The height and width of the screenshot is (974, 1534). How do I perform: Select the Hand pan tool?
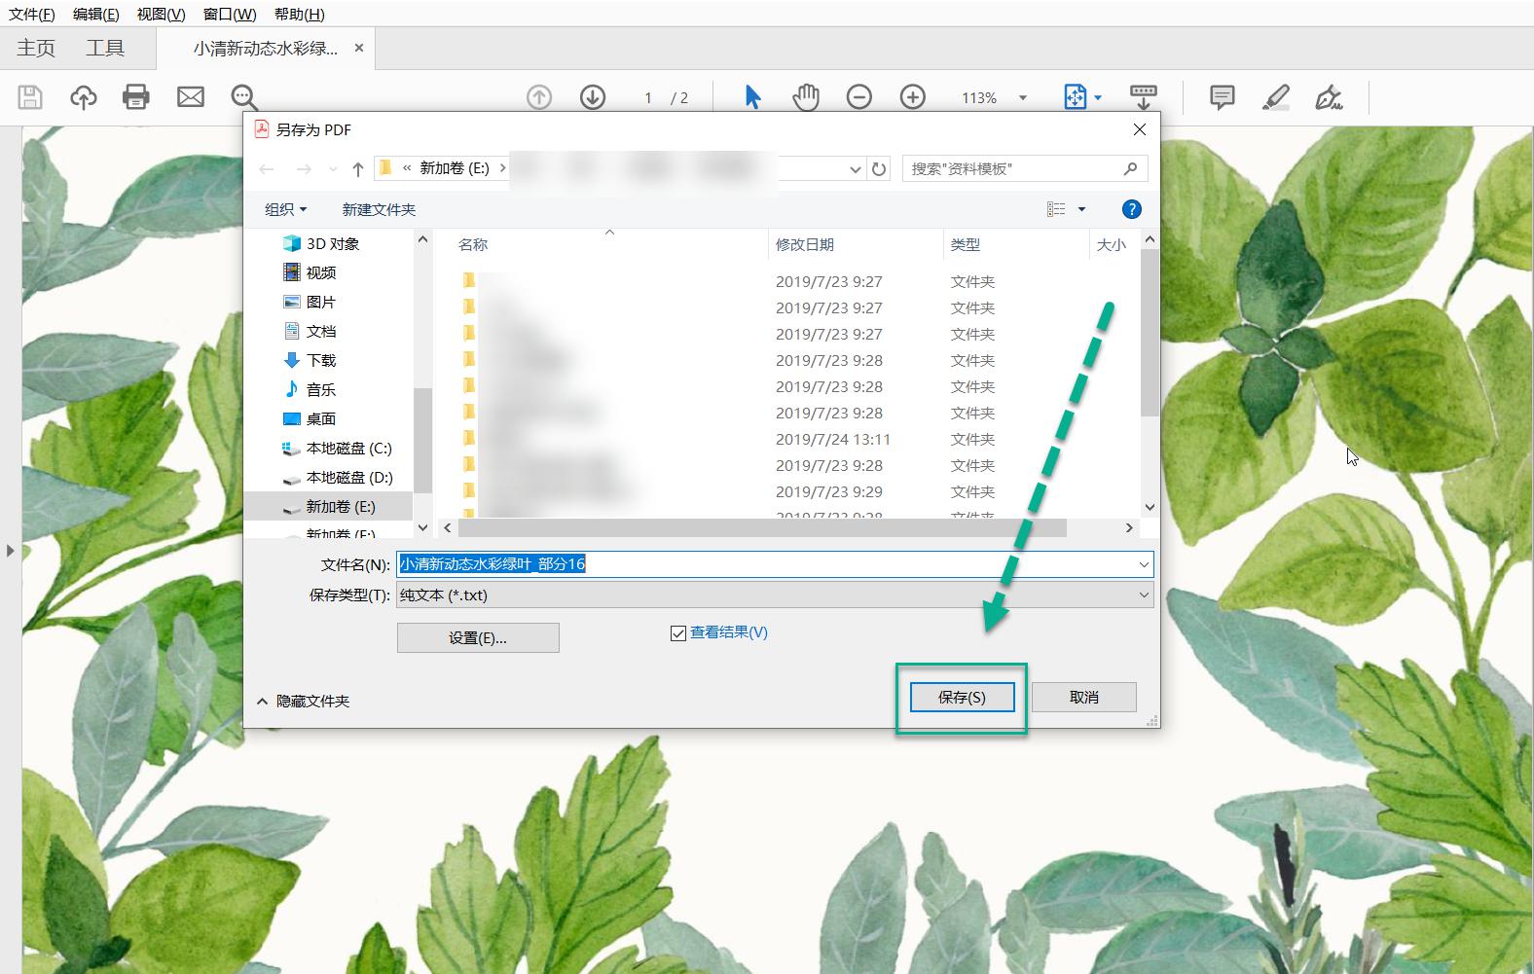click(806, 97)
